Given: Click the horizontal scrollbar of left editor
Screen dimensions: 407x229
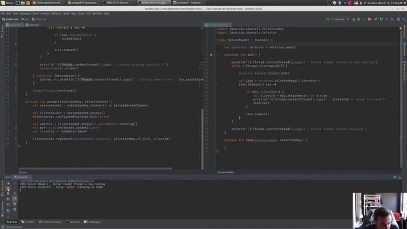Looking at the screenshot, I should point(95,169).
